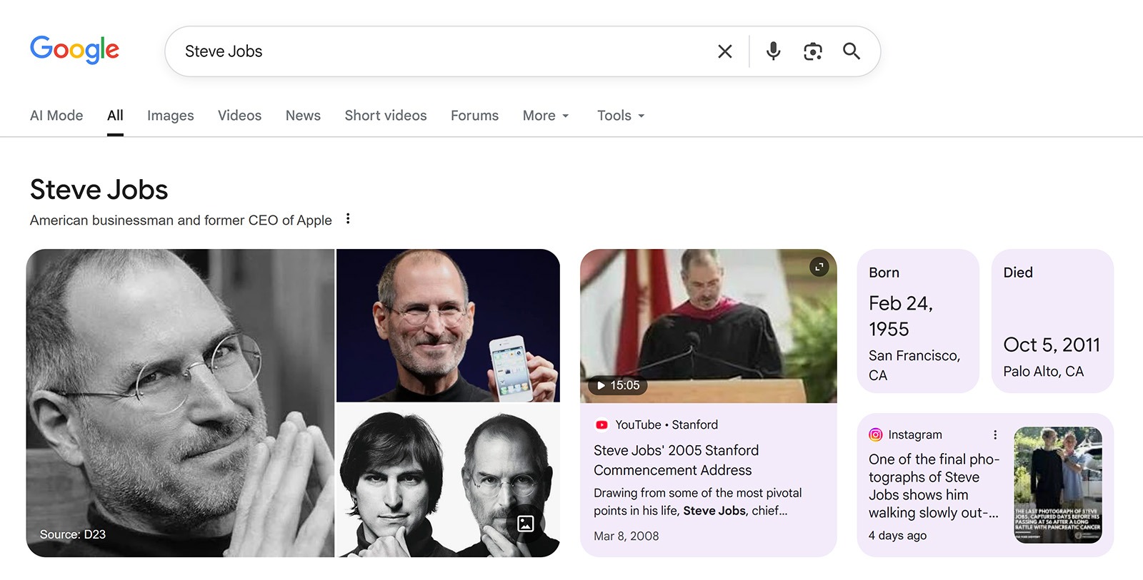The image size is (1143, 580).
Task: Expand the video using the fullscreen icon
Action: [x=819, y=267]
